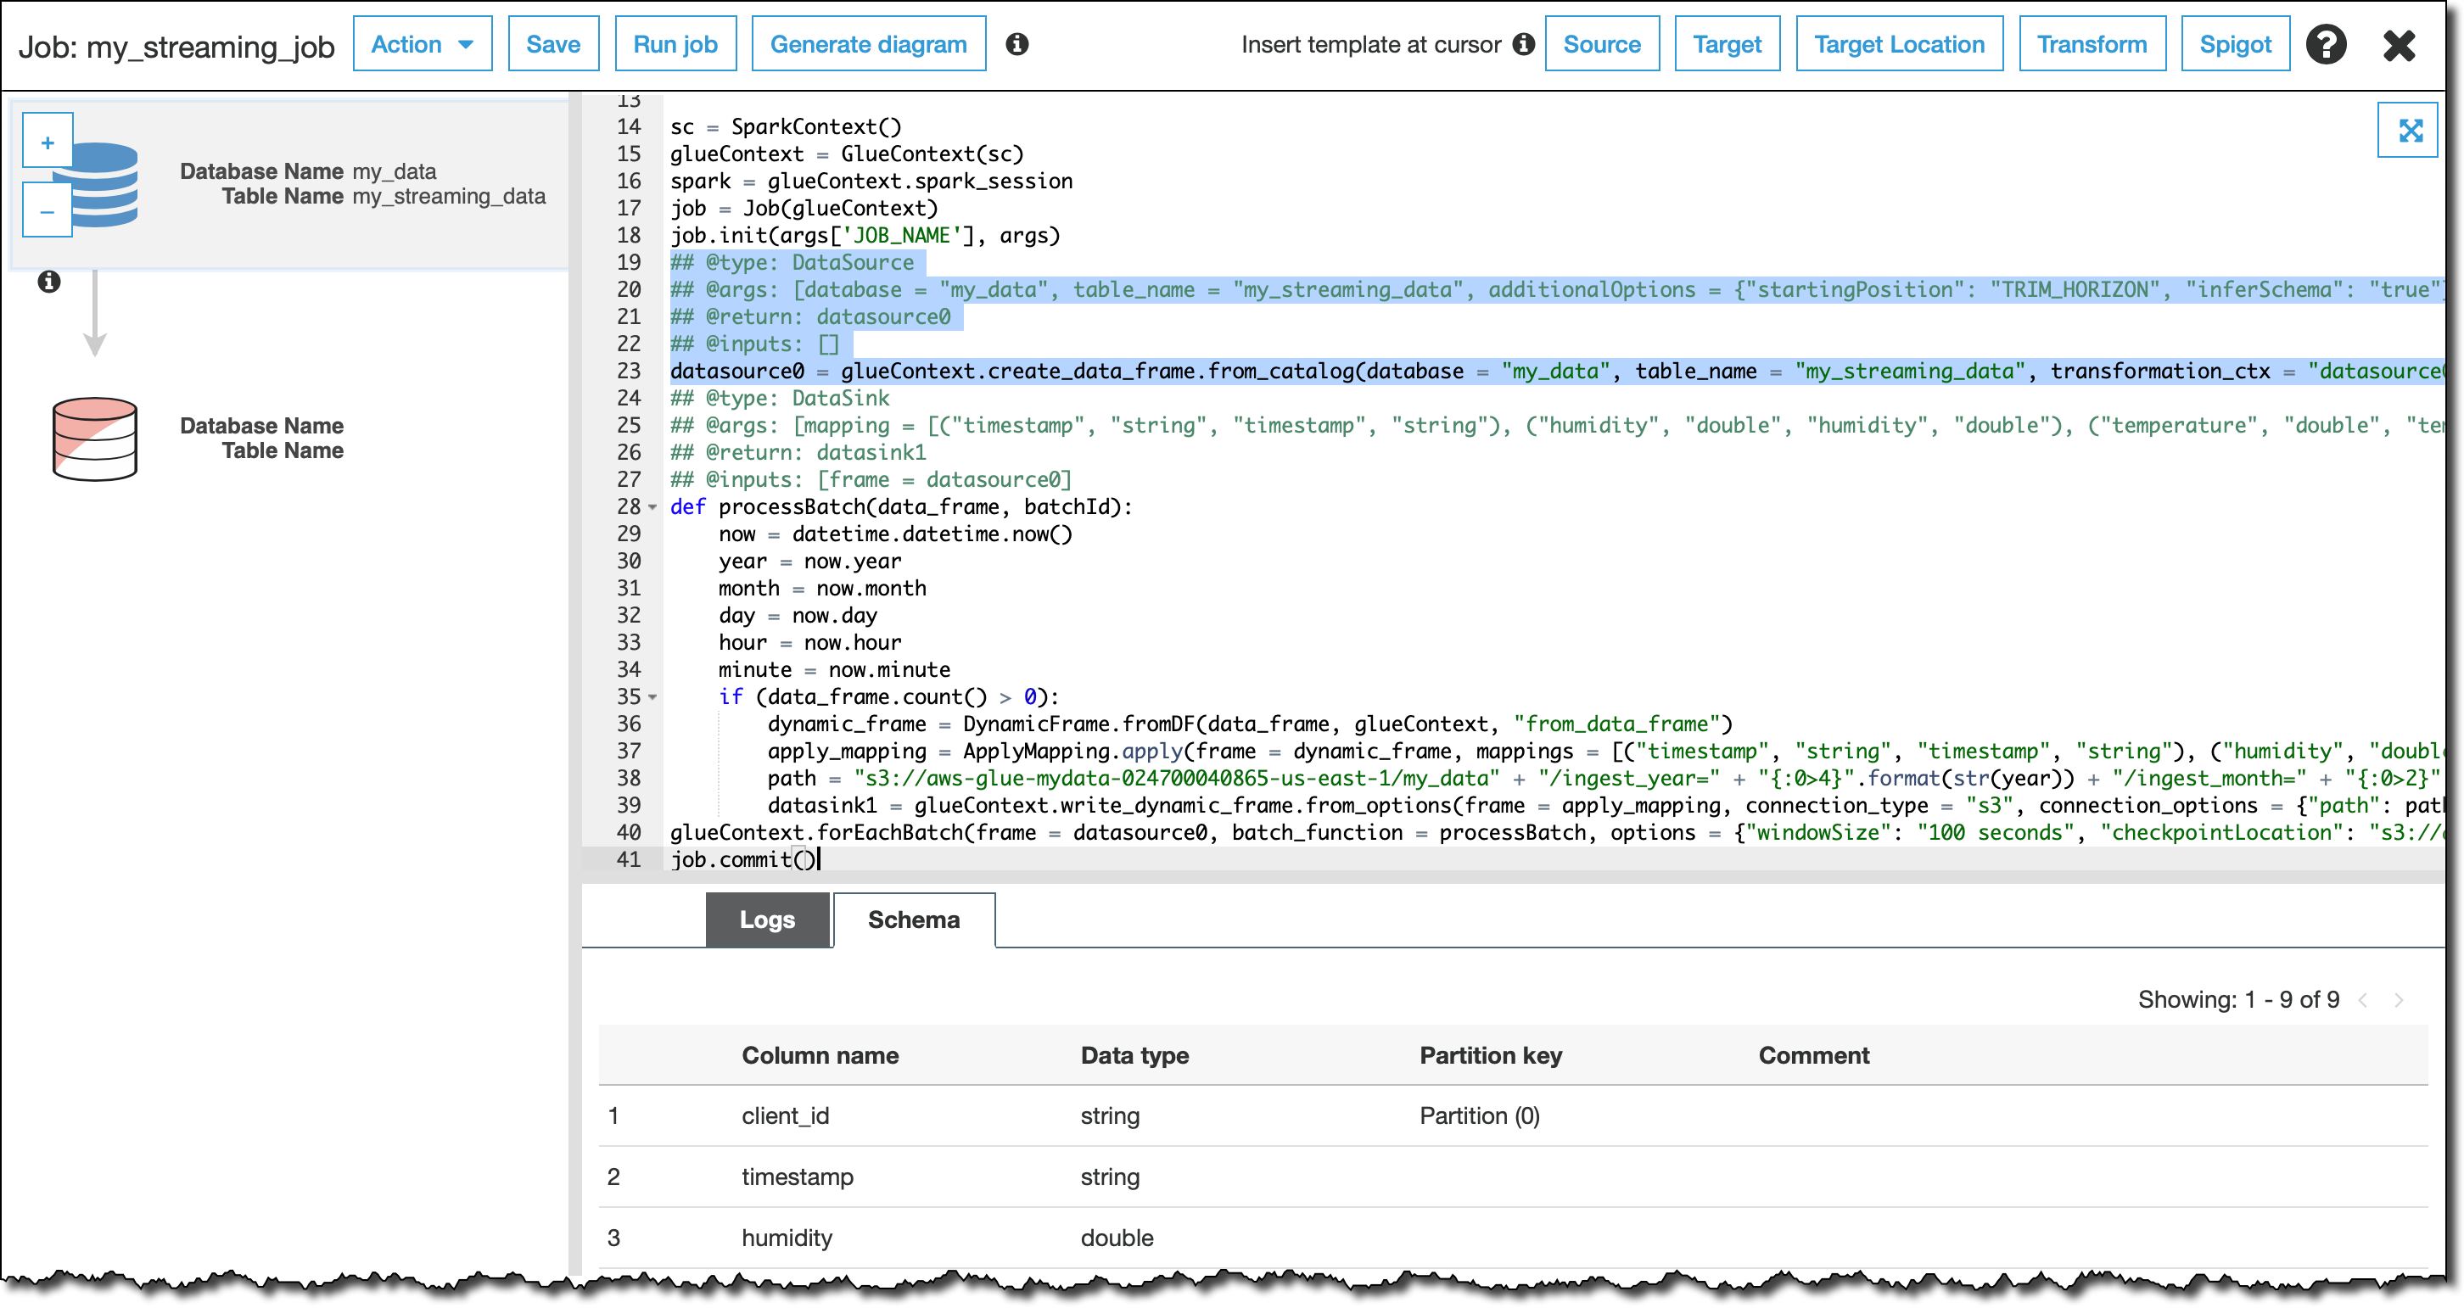The image size is (2464, 1308).
Task: Expand the script editor to fullscreen
Action: [x=2409, y=130]
